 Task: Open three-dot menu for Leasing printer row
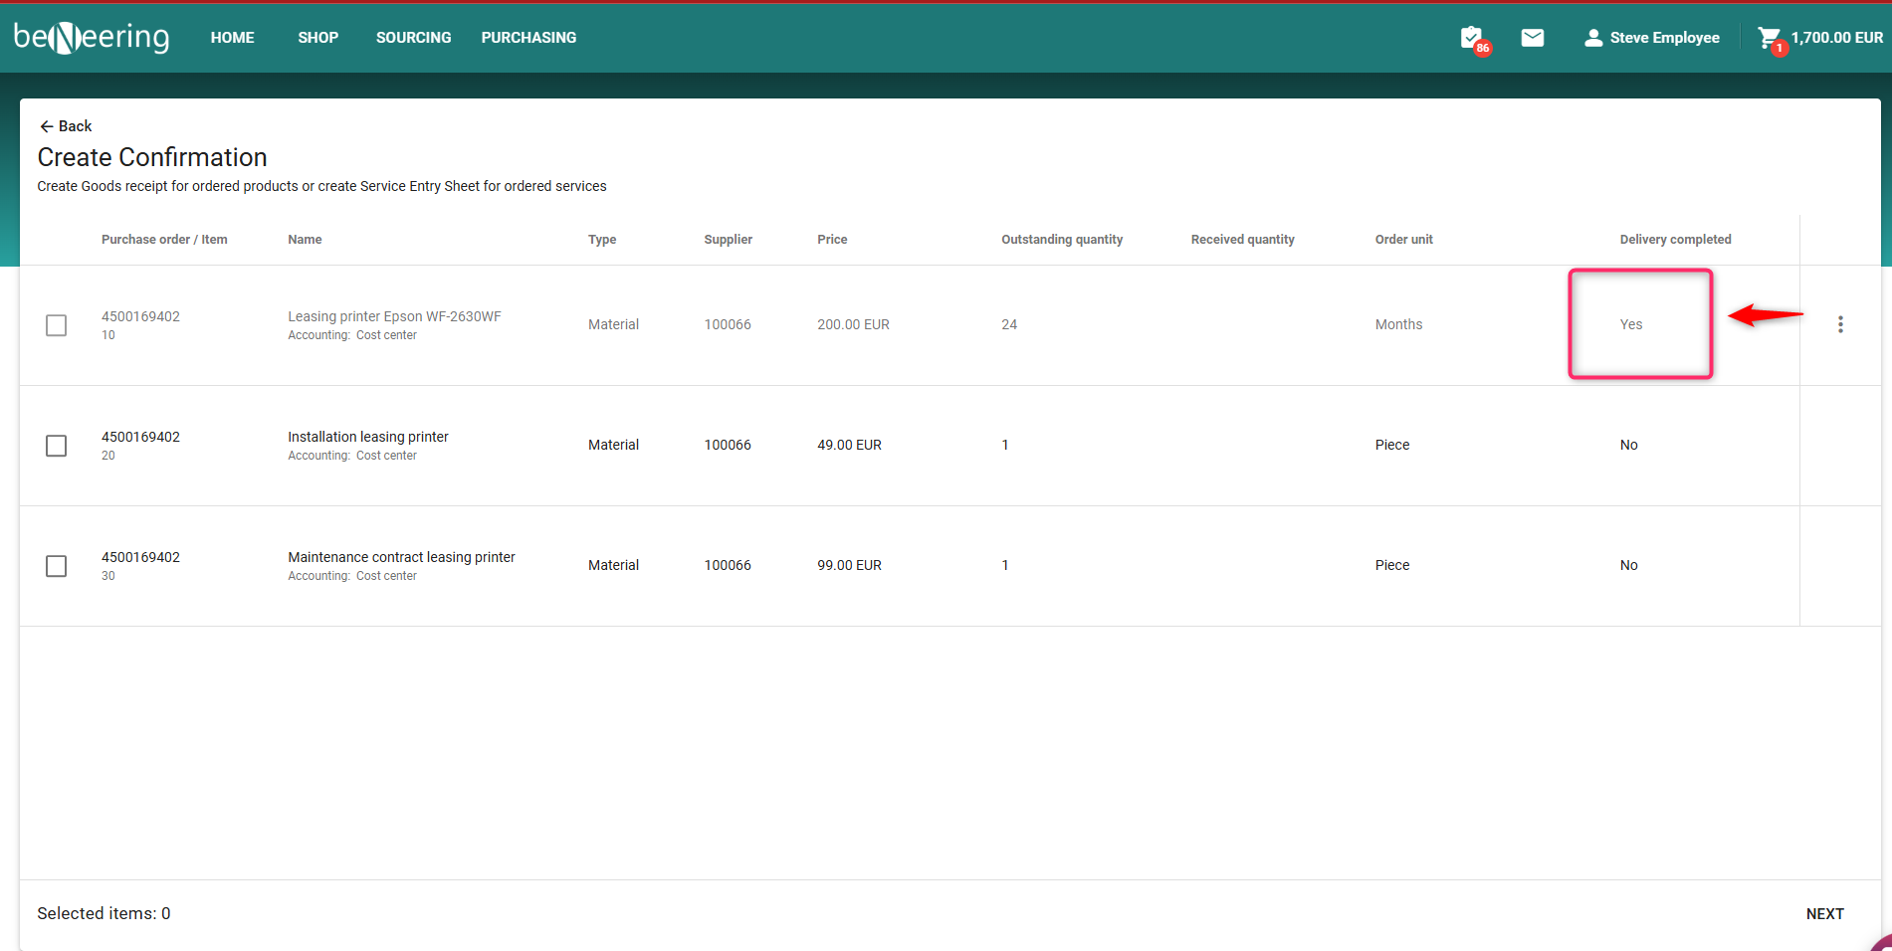point(1840,324)
